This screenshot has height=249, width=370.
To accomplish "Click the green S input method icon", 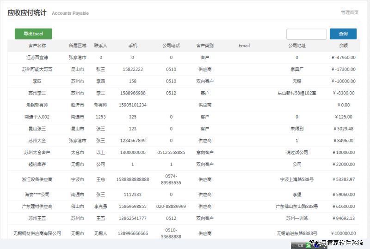I will point(308,245).
